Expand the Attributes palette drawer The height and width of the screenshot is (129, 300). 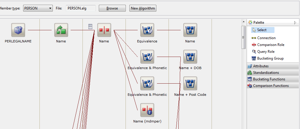coord(273,66)
